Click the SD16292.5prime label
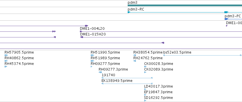The image size is (242, 102). (158, 98)
